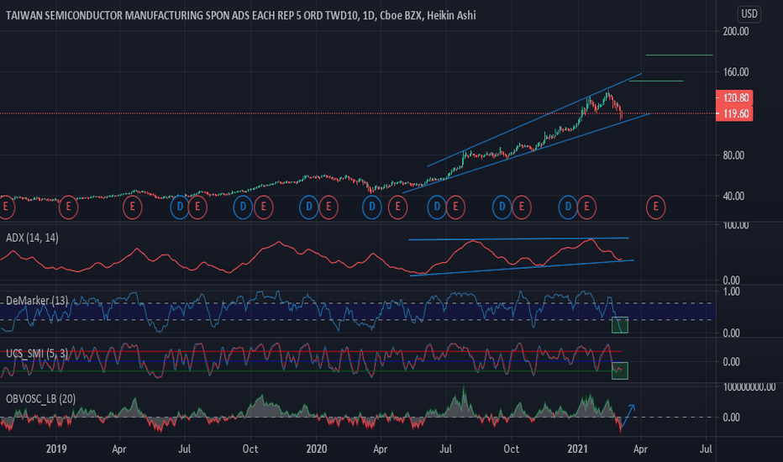Click the earnings E marker near Jul 2020
Image resolution: width=783 pixels, height=462 pixels.
[455, 207]
